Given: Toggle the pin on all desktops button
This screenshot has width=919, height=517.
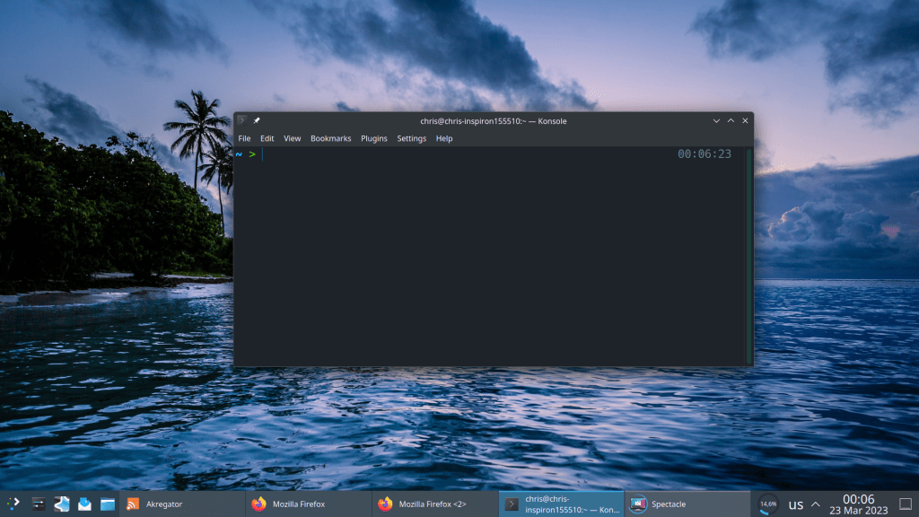Looking at the screenshot, I should (x=257, y=121).
